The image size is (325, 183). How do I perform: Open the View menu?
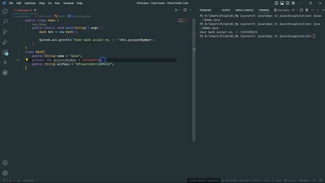coord(42,3)
